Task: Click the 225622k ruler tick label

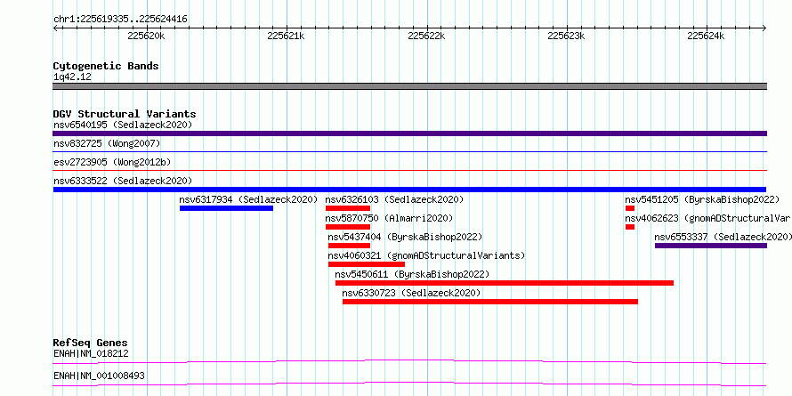Action: (426, 36)
